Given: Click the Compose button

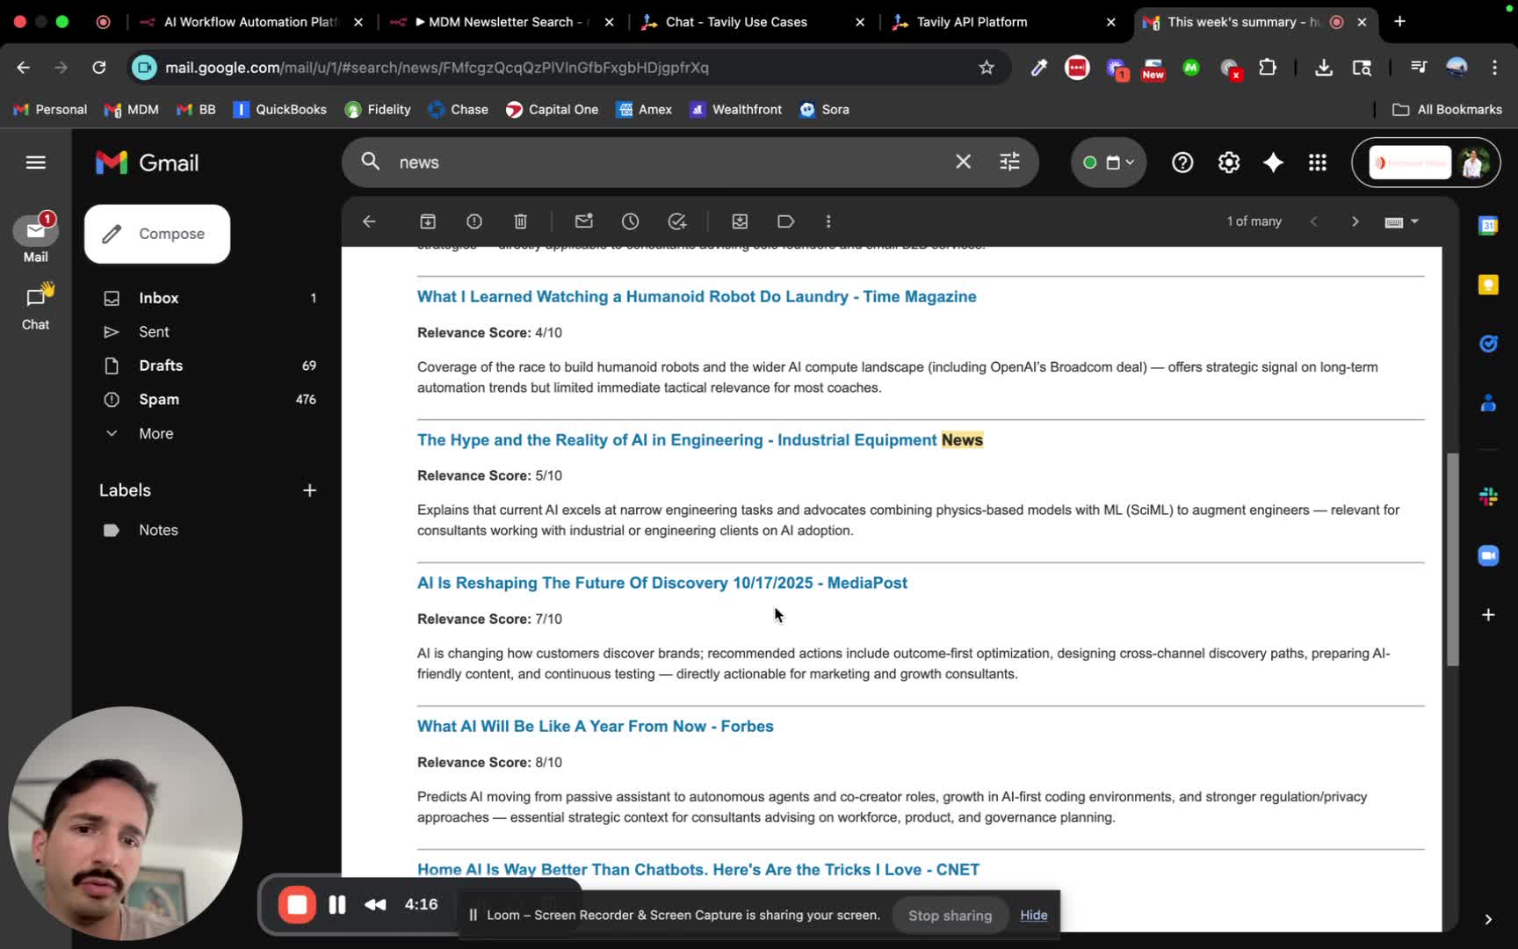Looking at the screenshot, I should coord(157,234).
